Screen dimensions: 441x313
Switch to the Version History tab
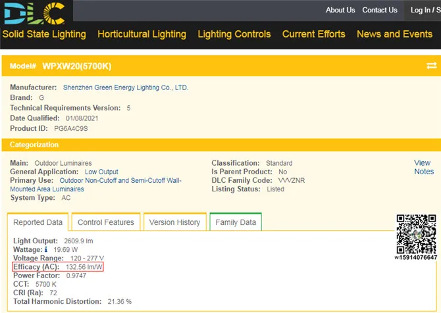pyautogui.click(x=174, y=222)
